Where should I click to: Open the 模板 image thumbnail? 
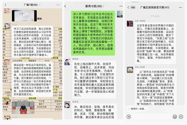coord(24,16)
